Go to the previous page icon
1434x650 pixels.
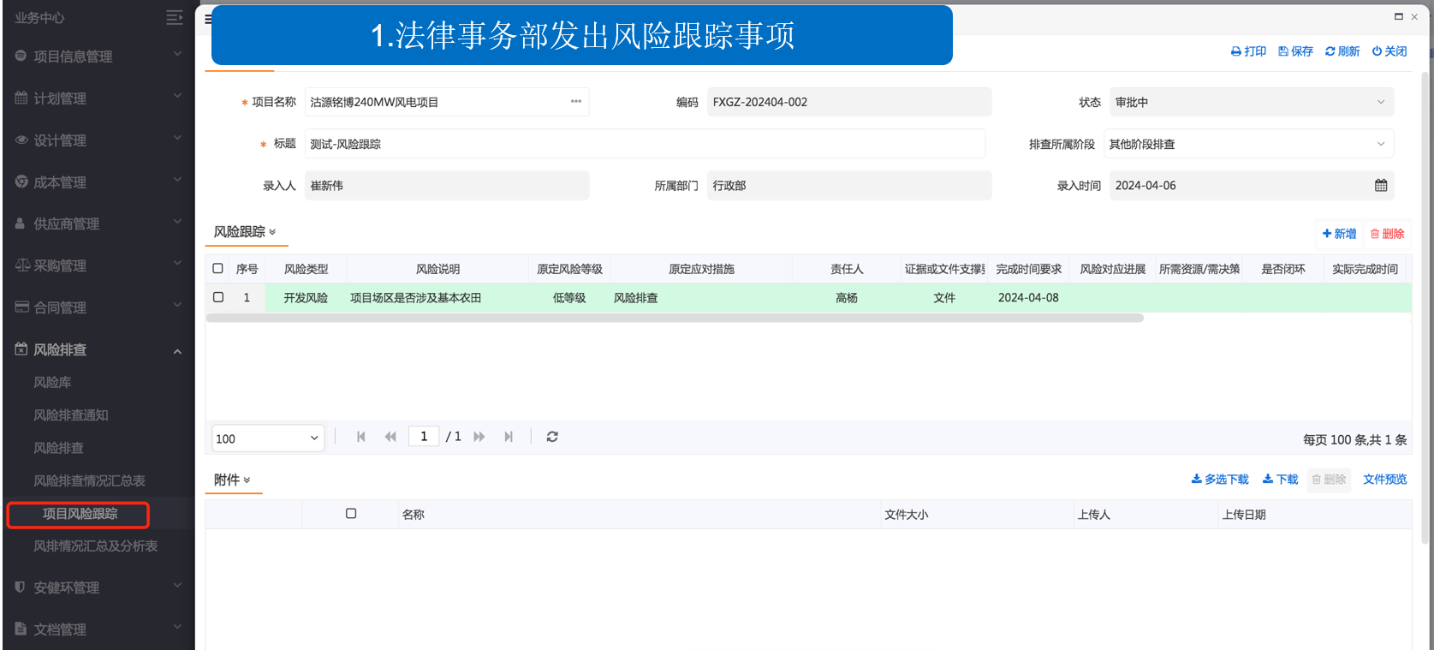coord(390,437)
